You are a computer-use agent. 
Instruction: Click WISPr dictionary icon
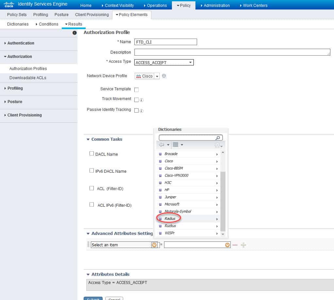[x=160, y=234]
